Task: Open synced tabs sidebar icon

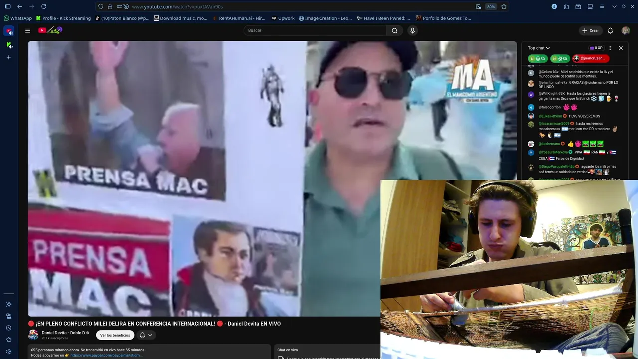Action: pos(9,316)
